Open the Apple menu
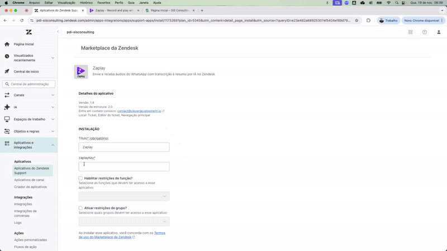Screen dimensions: 447x251 [6, 3]
